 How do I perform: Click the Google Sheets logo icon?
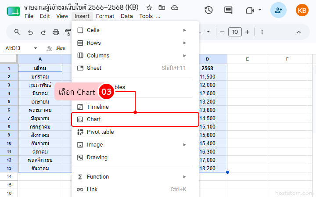click(13, 11)
